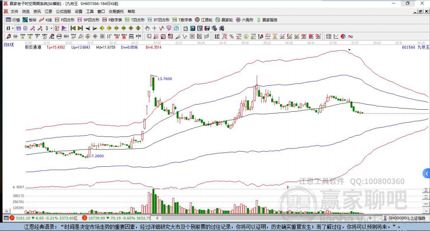Jump to the last bar with skip-end icon
Viewport: 430px width, 231px height.
coord(80,28)
